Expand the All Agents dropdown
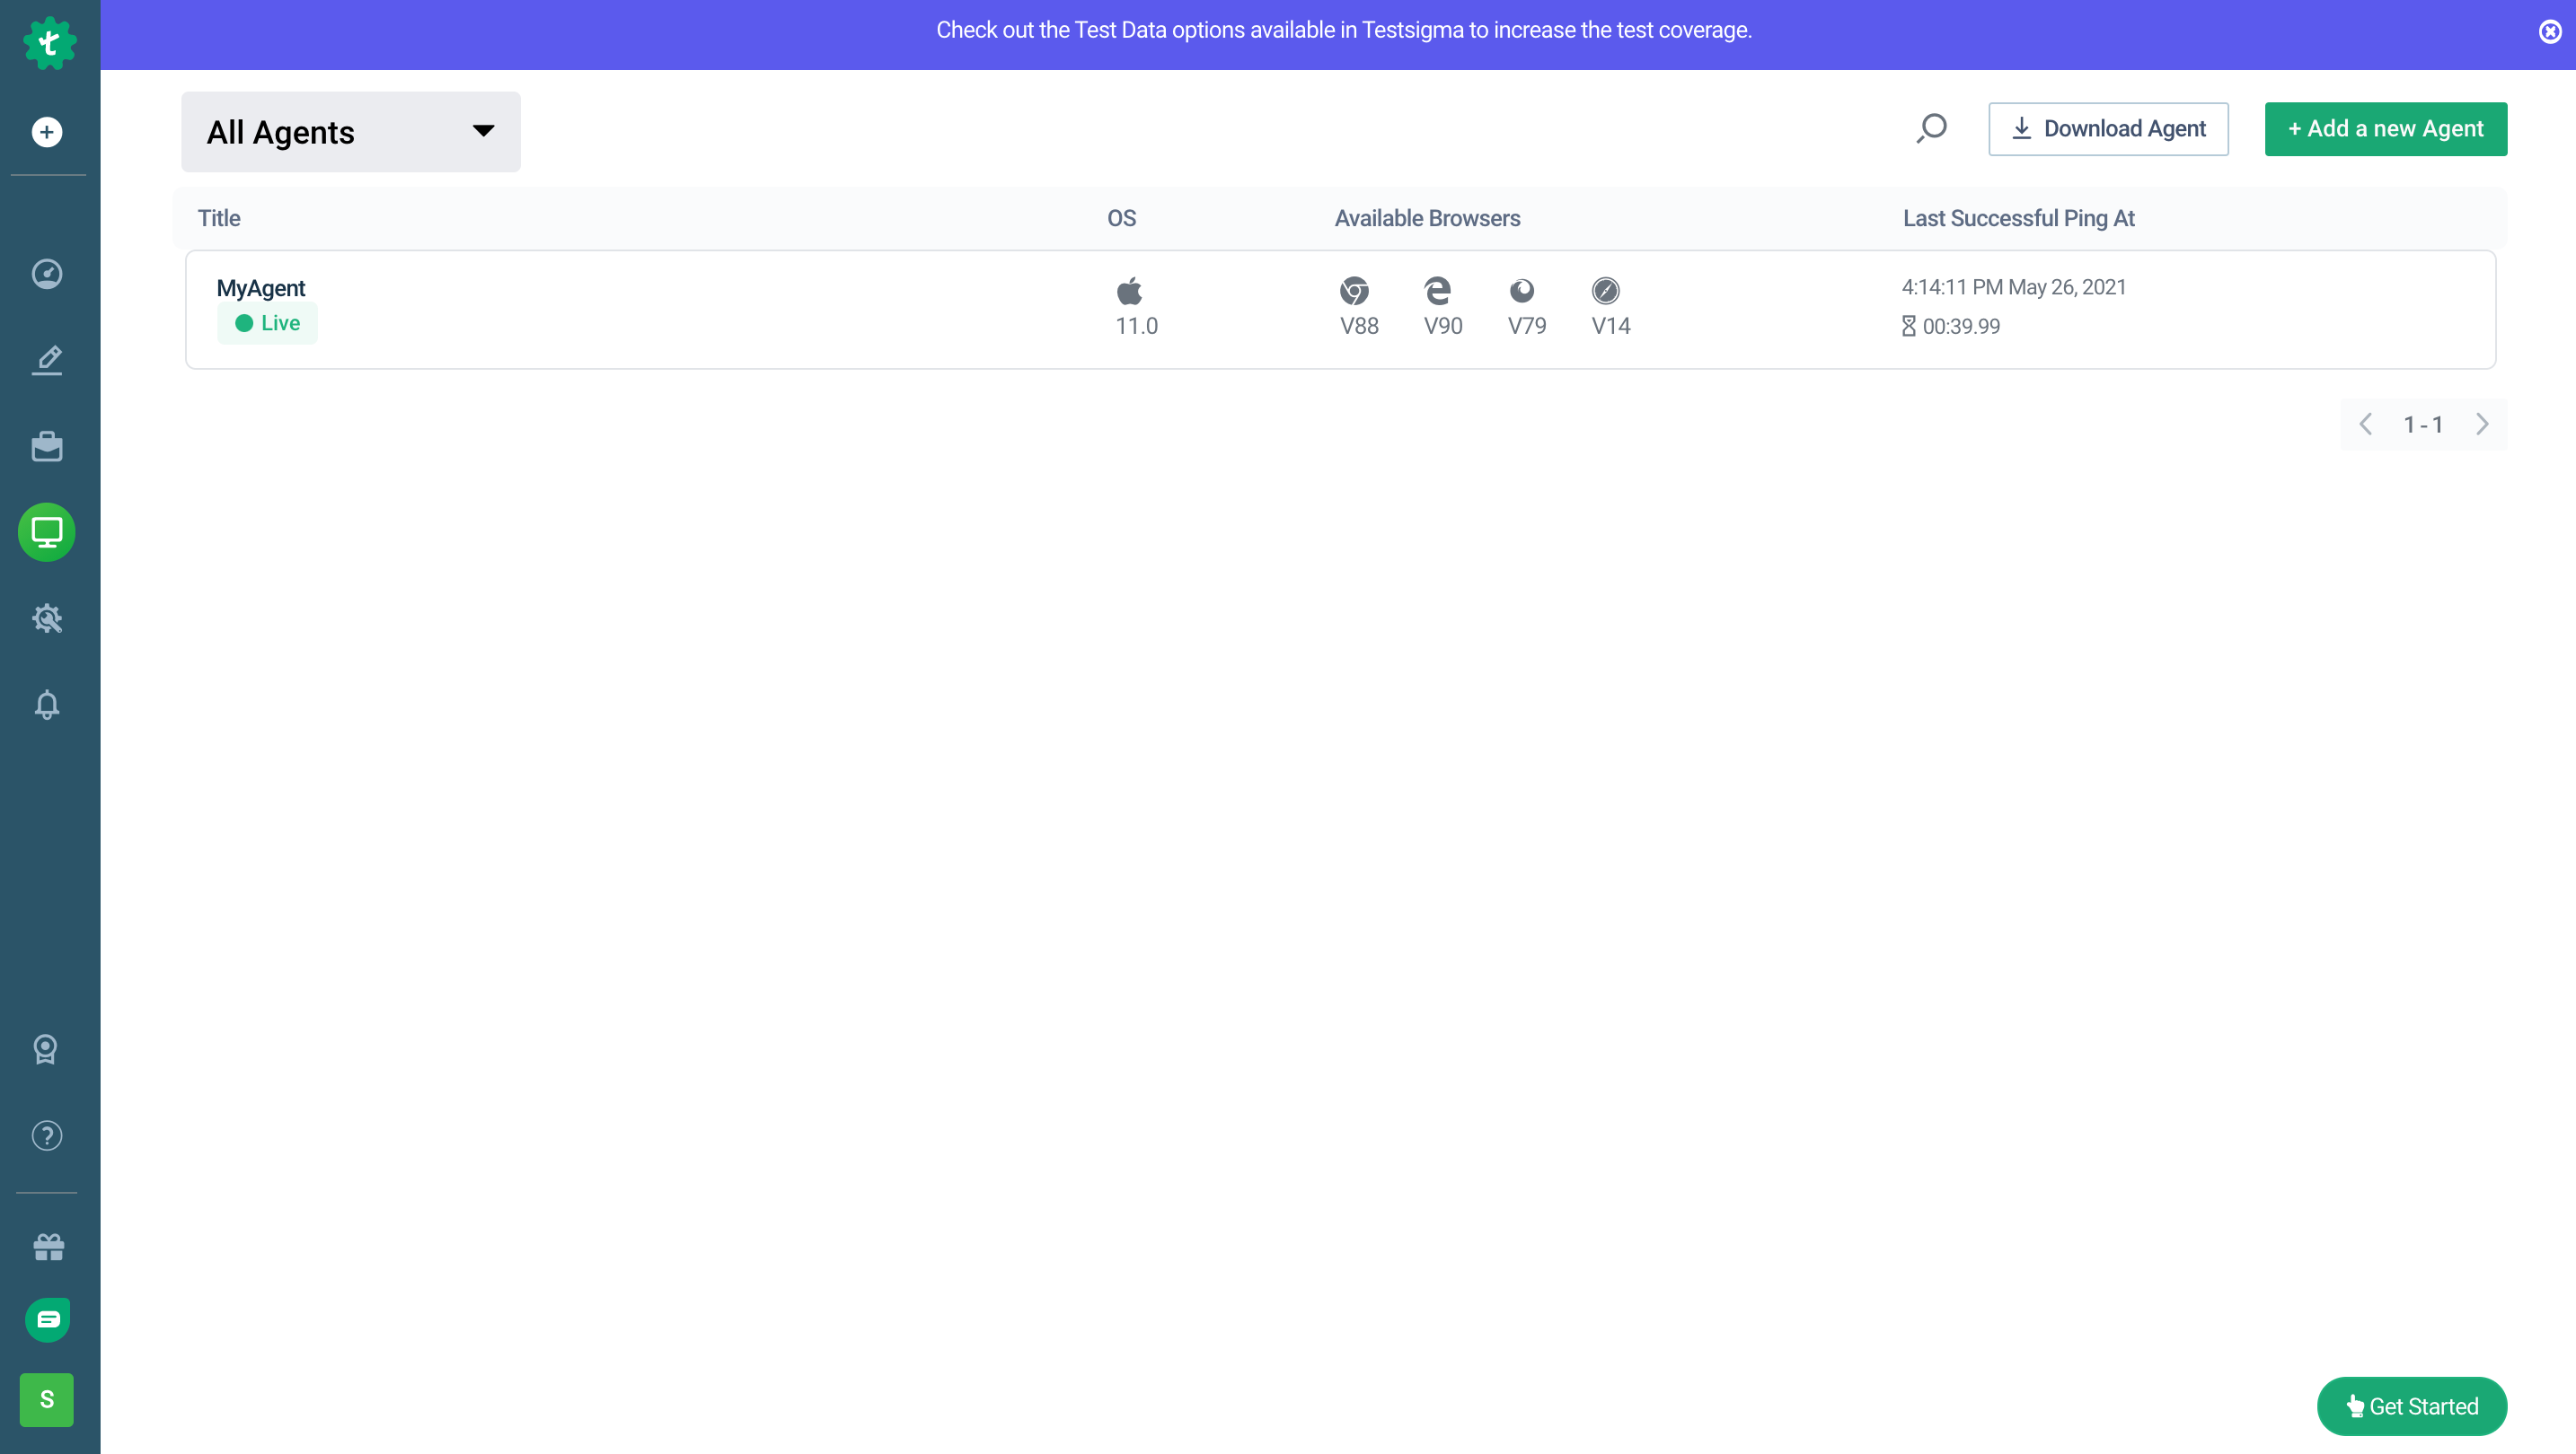This screenshot has width=2576, height=1454. click(350, 132)
